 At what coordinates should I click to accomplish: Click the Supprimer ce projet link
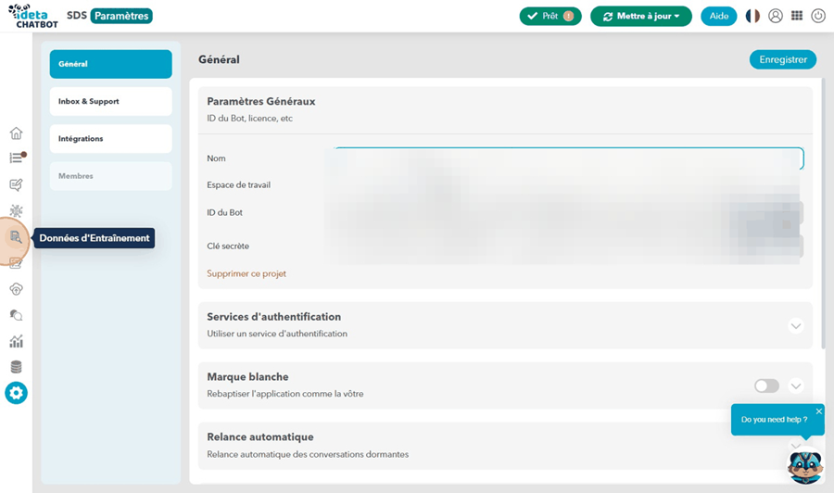tap(246, 274)
